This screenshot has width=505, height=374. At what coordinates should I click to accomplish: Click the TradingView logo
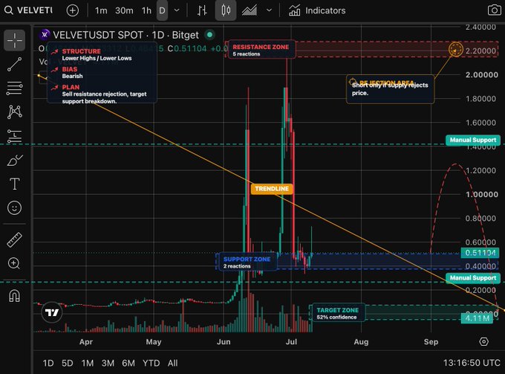[52, 312]
